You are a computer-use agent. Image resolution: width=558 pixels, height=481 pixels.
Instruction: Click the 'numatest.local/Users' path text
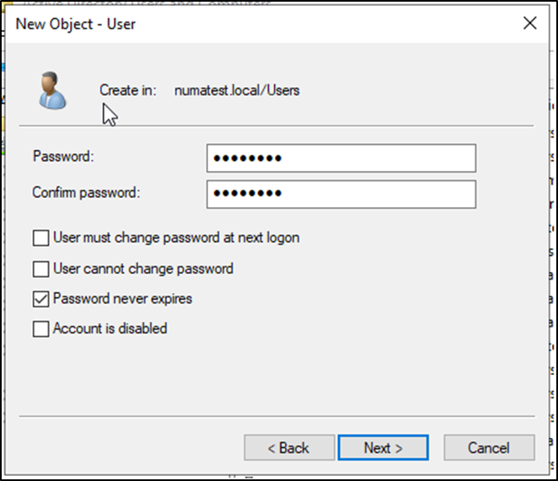tap(237, 90)
